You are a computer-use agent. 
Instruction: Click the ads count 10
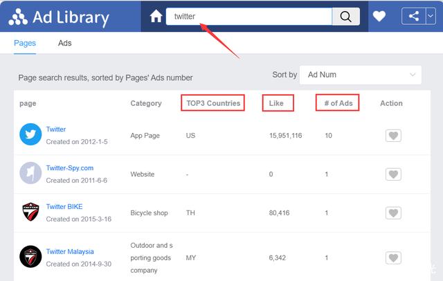pyautogui.click(x=328, y=136)
